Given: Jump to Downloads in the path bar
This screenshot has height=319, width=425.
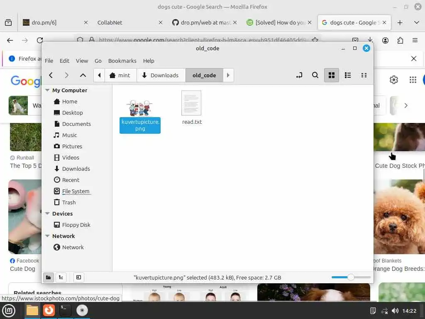Looking at the screenshot, I should (x=161, y=75).
